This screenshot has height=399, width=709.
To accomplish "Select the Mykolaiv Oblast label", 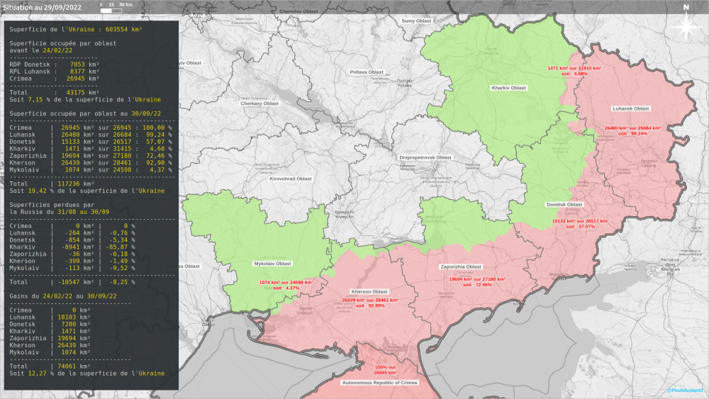I will (x=272, y=263).
